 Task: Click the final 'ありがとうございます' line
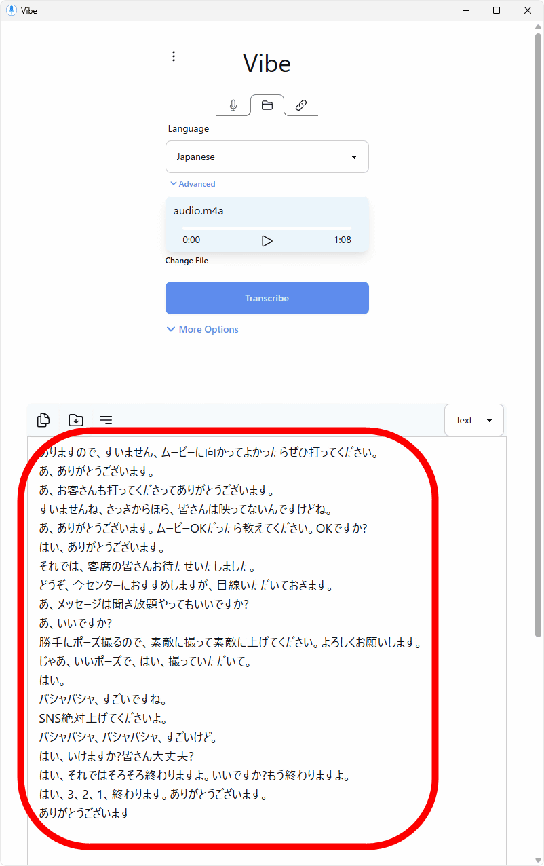(84, 813)
